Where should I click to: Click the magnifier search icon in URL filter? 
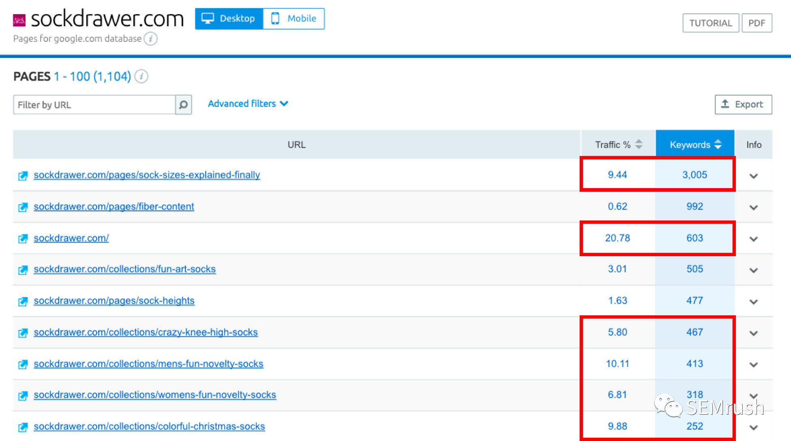pos(183,105)
